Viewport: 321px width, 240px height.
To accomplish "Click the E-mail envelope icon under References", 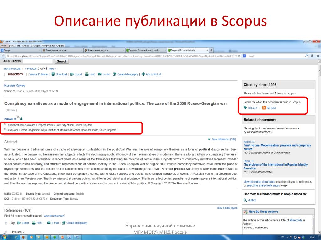I will pyautogui.click(x=49, y=223).
